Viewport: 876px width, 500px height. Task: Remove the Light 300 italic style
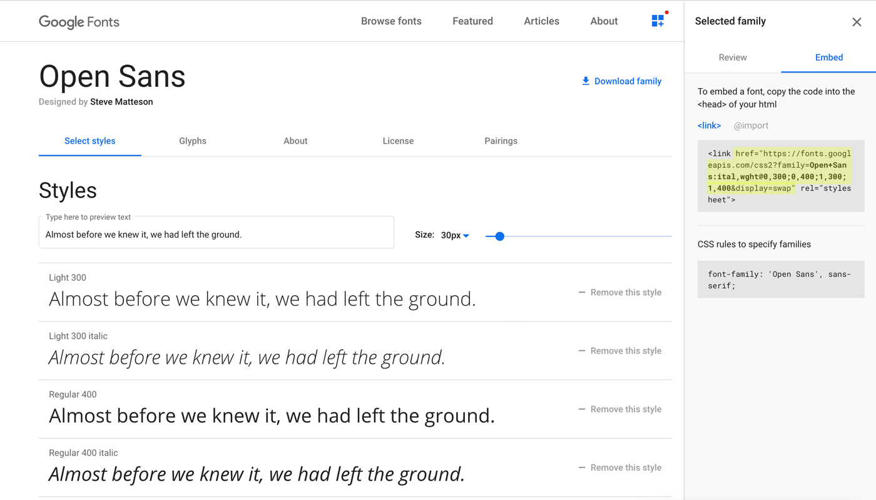tap(619, 351)
